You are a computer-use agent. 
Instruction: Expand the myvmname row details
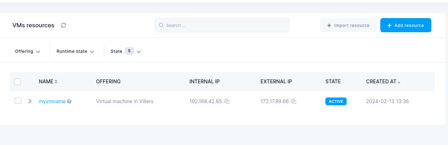click(x=30, y=101)
